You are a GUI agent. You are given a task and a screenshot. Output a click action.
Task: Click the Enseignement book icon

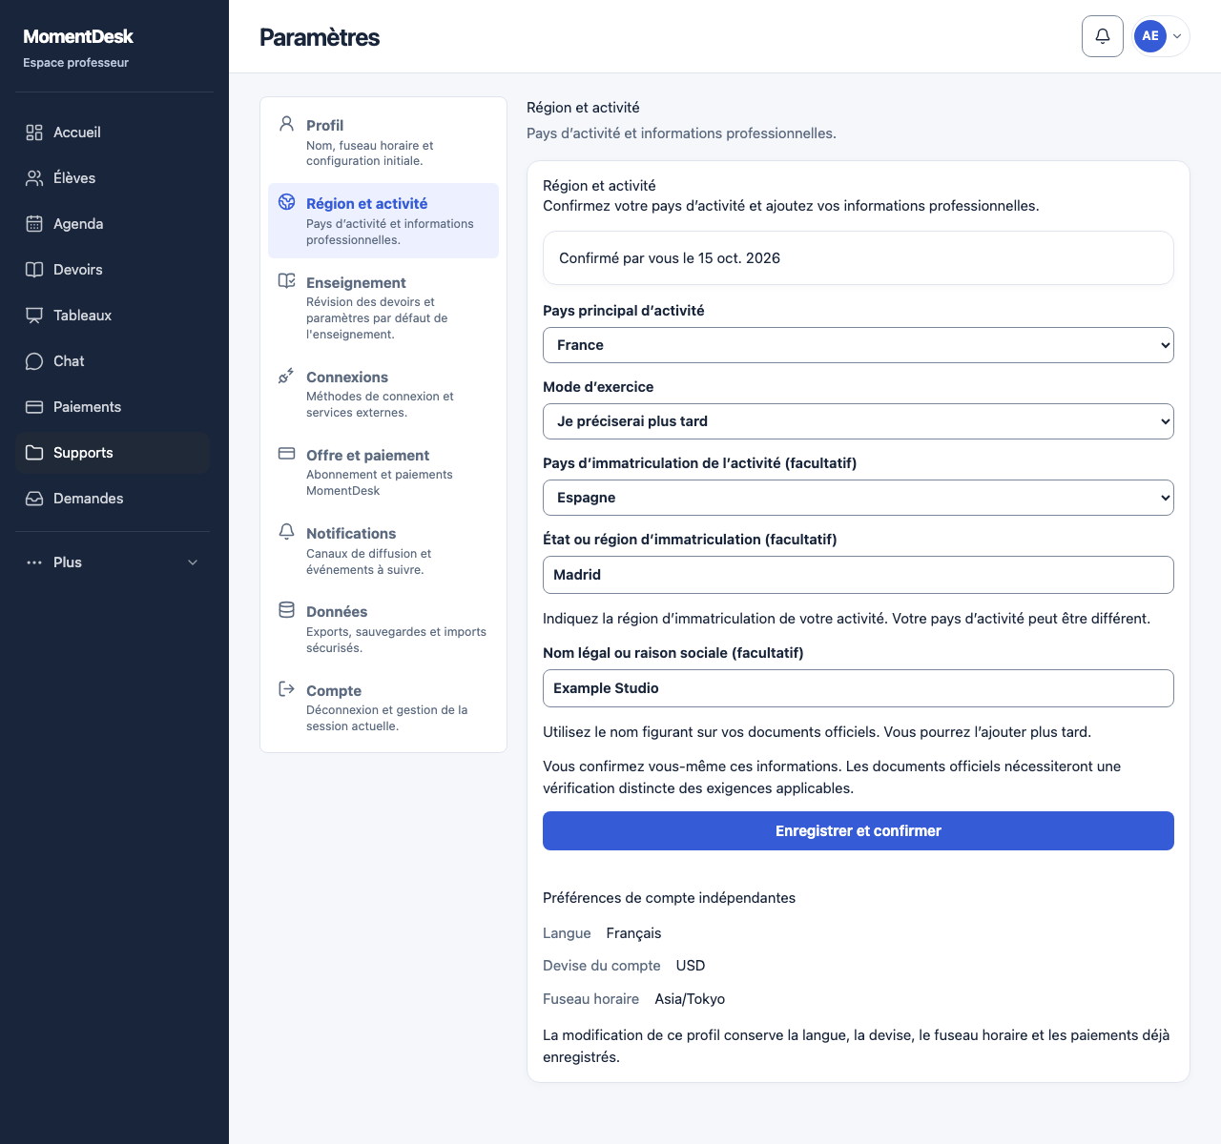(286, 281)
